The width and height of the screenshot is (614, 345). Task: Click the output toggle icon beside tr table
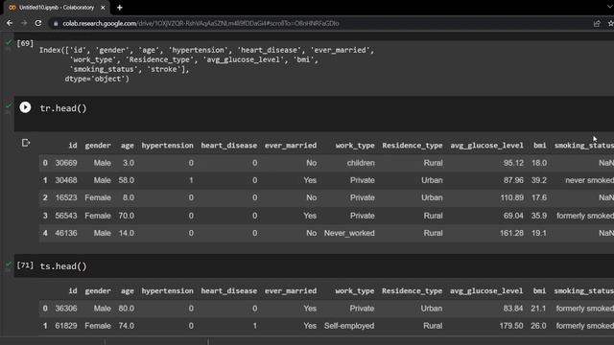coord(26,143)
